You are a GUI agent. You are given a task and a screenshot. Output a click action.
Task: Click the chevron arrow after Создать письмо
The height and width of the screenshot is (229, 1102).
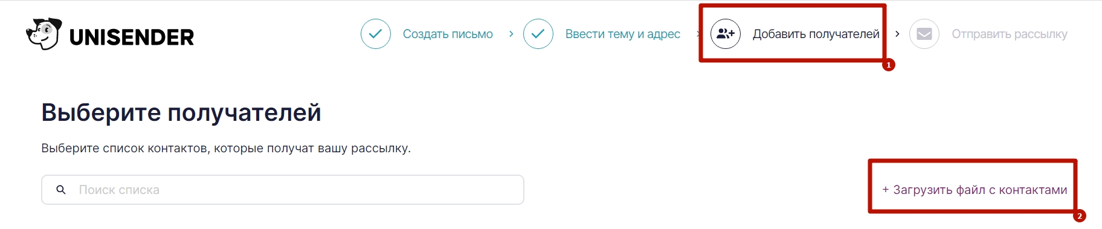(511, 34)
